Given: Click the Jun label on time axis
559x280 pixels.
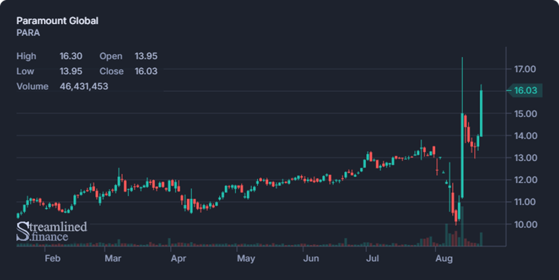Looking at the screenshot, I should pyautogui.click(x=311, y=259).
